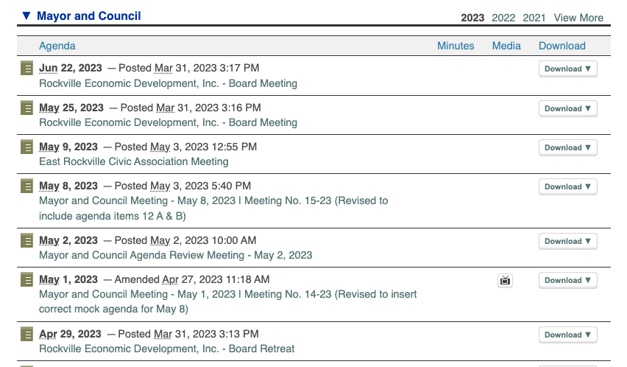Click the agenda icon for May 8, 2023
The image size is (627, 367).
27,186
